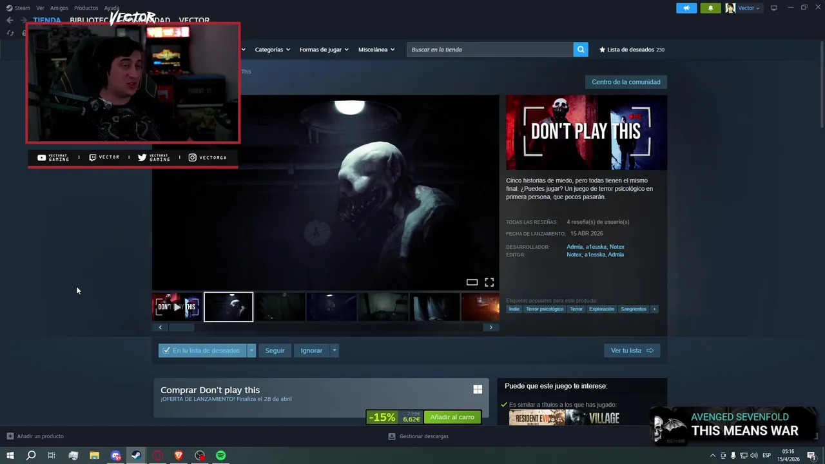
Task: Click the Windows platform icon in purchase box
Action: pyautogui.click(x=478, y=389)
